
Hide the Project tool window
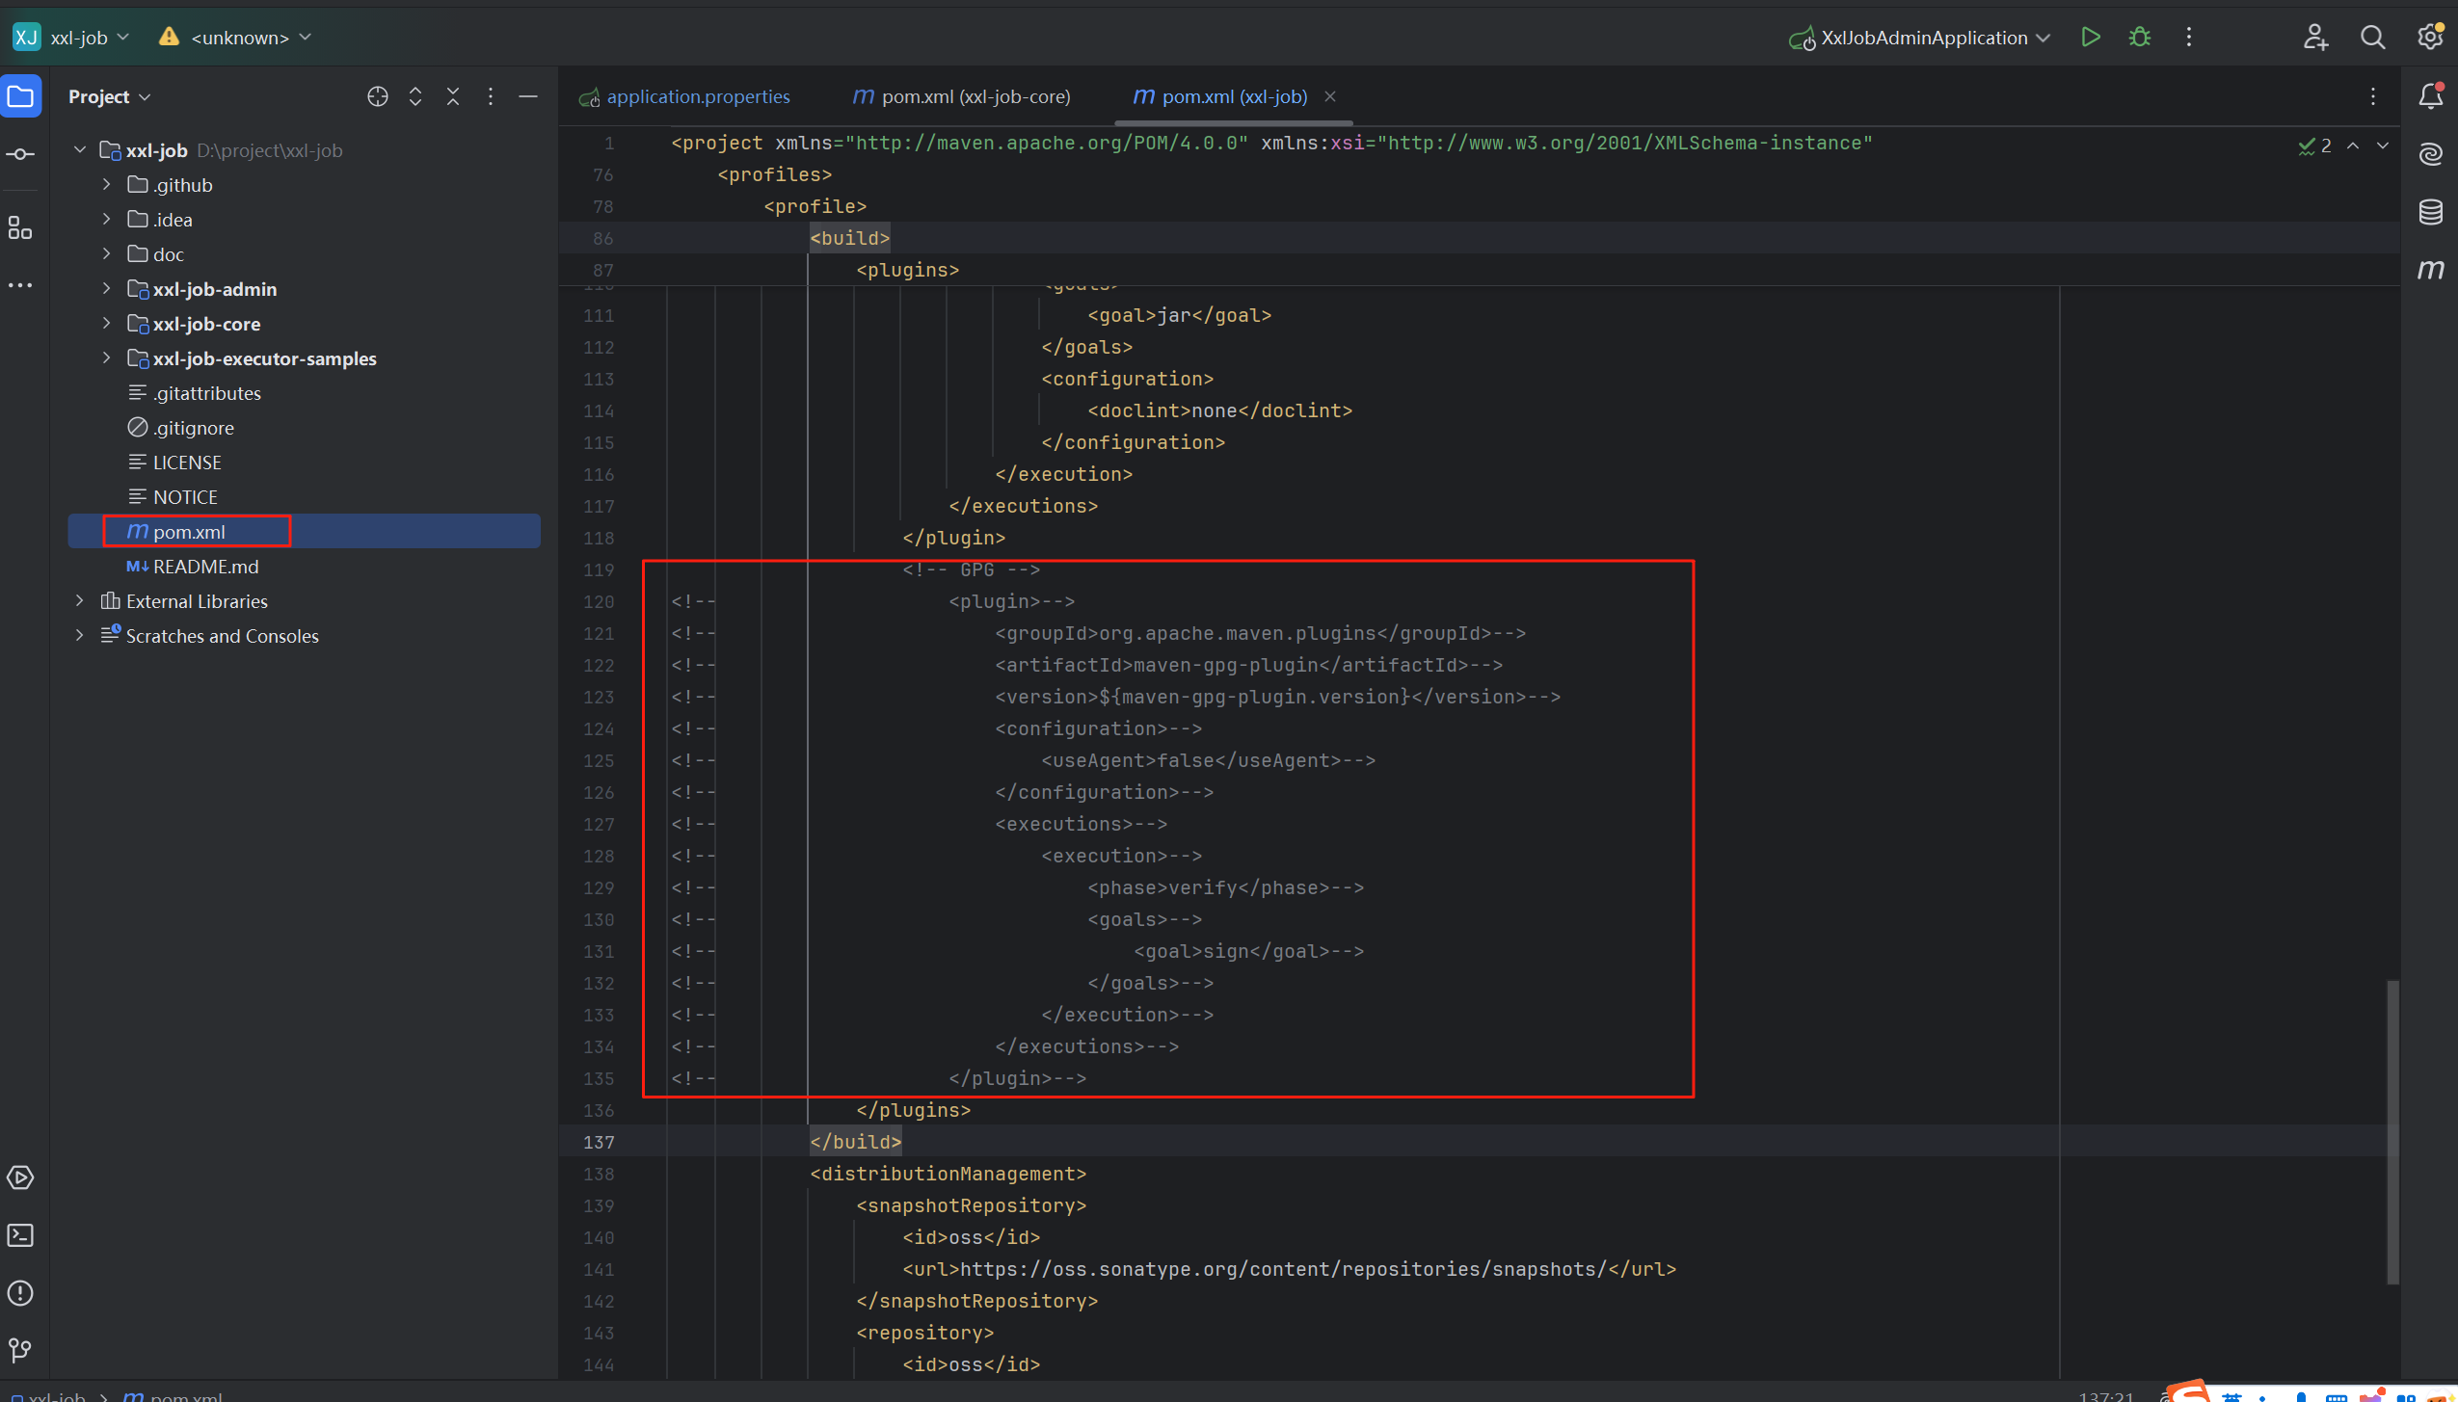(528, 96)
